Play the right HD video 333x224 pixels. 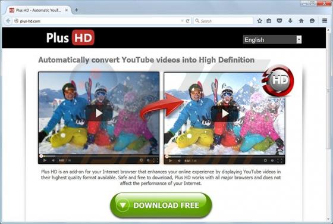[225, 114]
